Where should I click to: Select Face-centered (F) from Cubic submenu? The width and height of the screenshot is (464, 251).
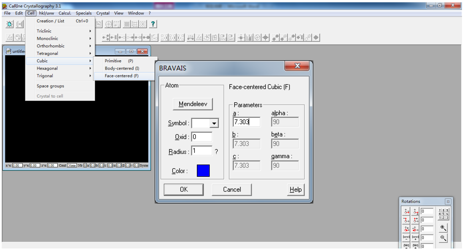(x=124, y=76)
